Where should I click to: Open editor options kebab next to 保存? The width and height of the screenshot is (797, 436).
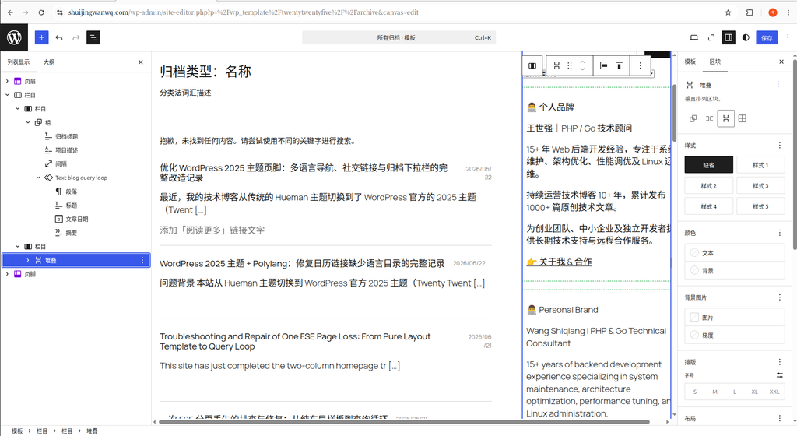click(788, 37)
